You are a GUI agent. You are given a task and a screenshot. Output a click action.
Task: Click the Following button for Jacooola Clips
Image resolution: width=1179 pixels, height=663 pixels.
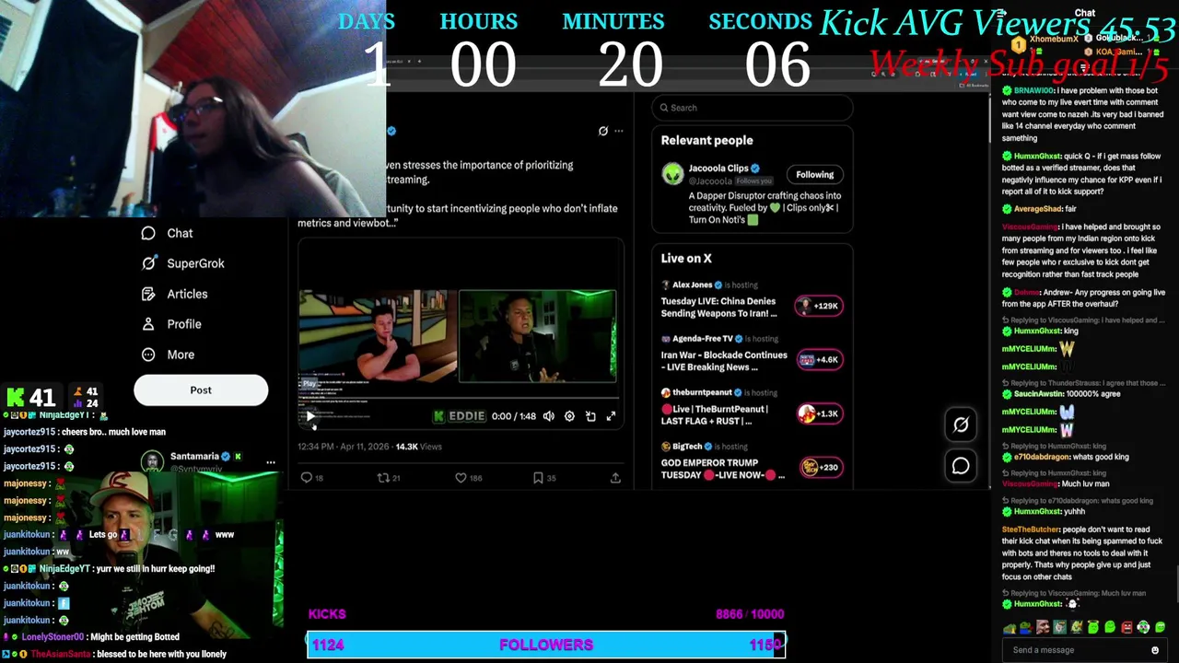coord(815,174)
